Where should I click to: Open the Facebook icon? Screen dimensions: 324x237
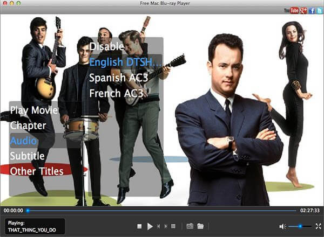[x=312, y=11]
